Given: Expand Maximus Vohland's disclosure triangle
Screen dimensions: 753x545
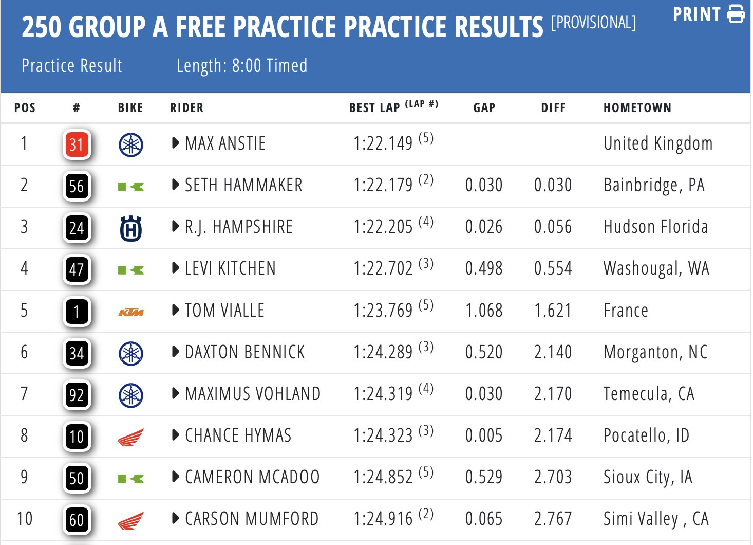Looking at the screenshot, I should click(x=176, y=393).
